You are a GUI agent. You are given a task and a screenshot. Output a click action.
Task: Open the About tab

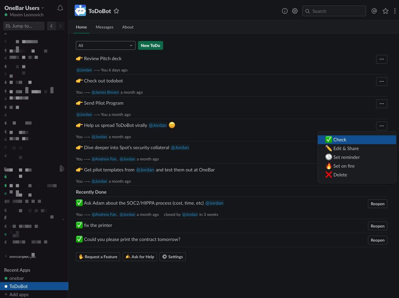coord(128,27)
